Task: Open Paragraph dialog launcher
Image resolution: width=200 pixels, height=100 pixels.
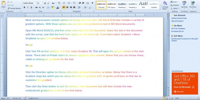Action: [93, 11]
